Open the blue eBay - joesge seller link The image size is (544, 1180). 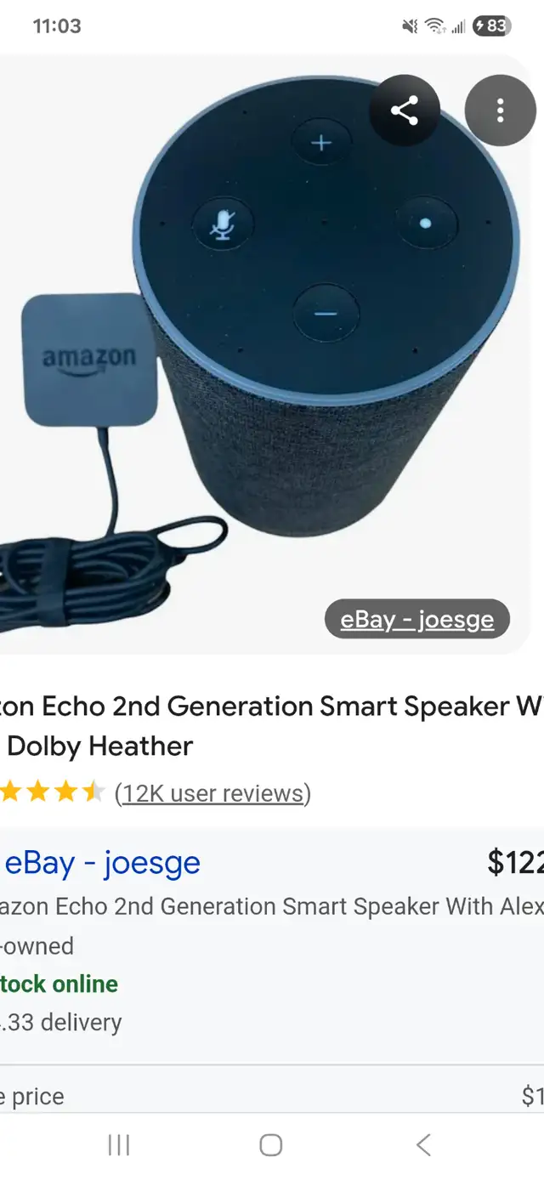(102, 862)
